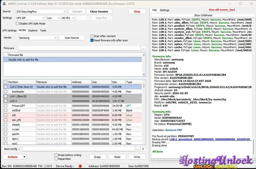Click the red Device Ready status indicator

[x=80, y=166]
